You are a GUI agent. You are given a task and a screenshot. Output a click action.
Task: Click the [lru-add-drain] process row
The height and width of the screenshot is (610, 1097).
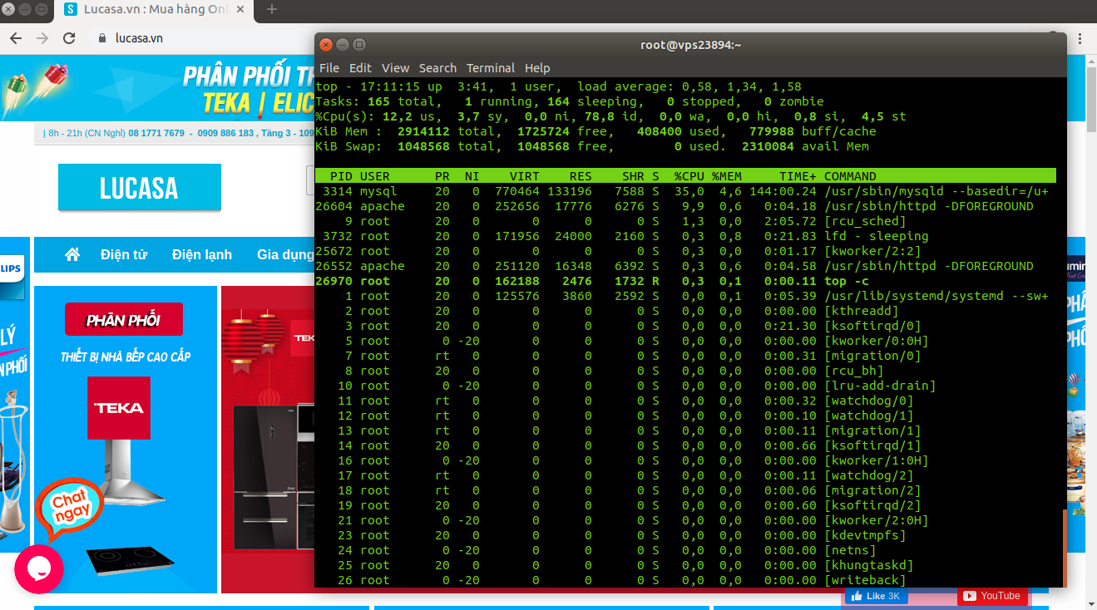[685, 386]
